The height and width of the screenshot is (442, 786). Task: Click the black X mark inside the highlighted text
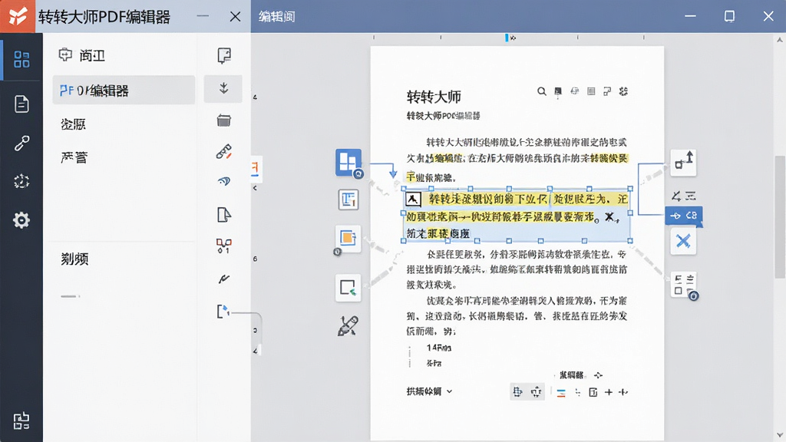609,216
